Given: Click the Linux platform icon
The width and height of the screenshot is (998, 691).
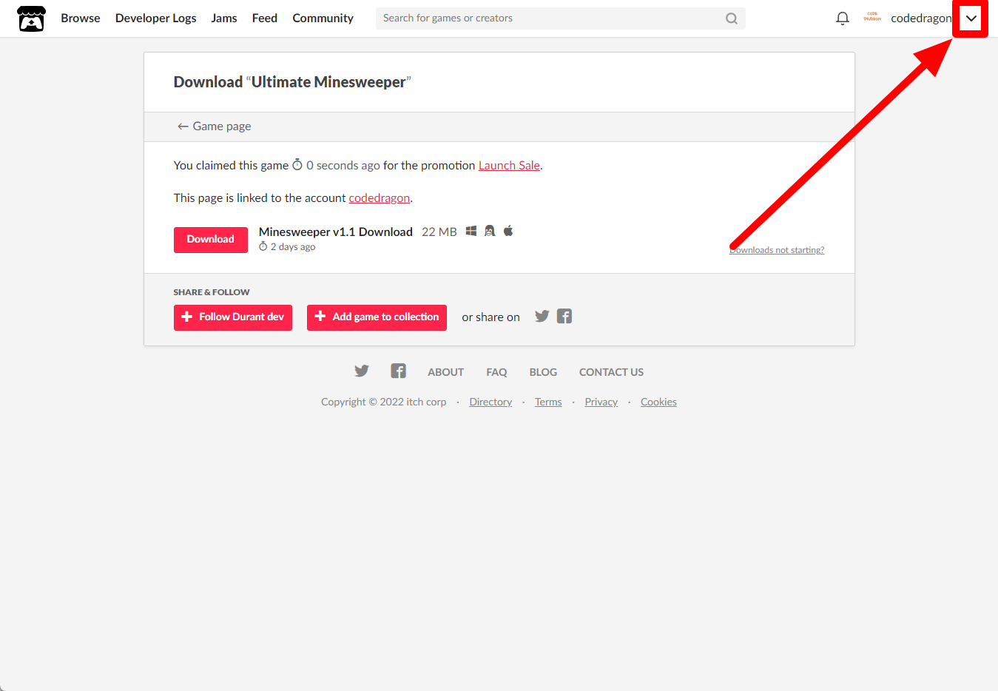Looking at the screenshot, I should [490, 232].
